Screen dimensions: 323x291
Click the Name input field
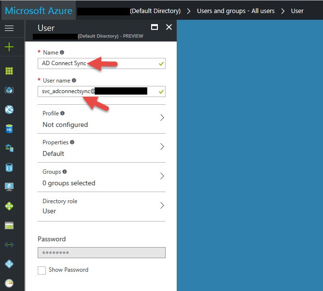click(97, 63)
